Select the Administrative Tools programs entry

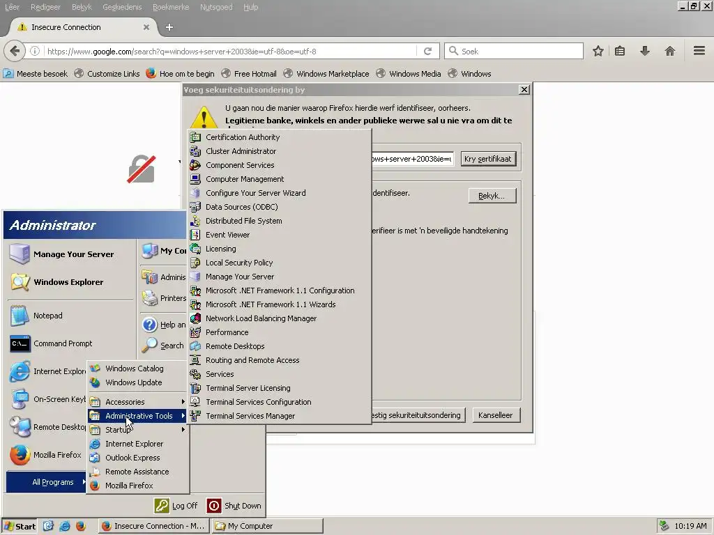click(x=137, y=416)
